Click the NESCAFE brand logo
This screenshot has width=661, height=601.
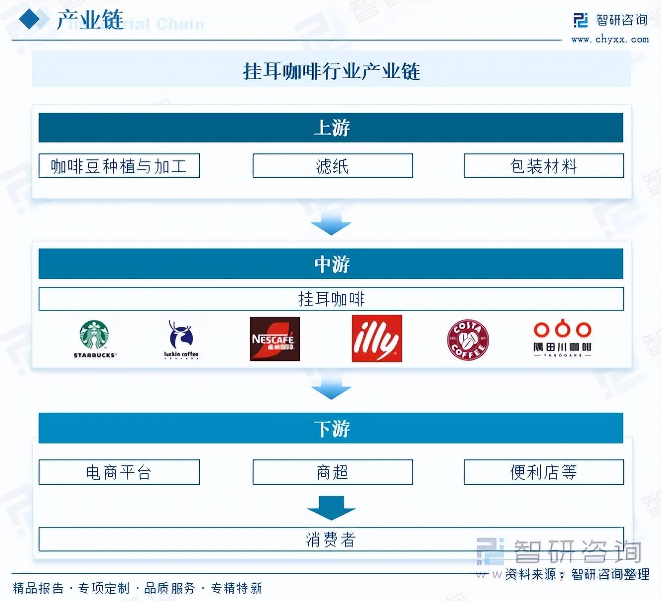click(274, 338)
